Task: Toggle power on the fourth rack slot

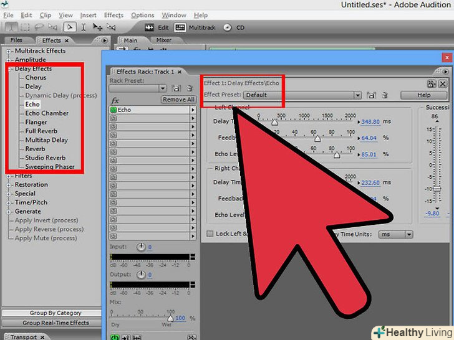Action: (113, 135)
